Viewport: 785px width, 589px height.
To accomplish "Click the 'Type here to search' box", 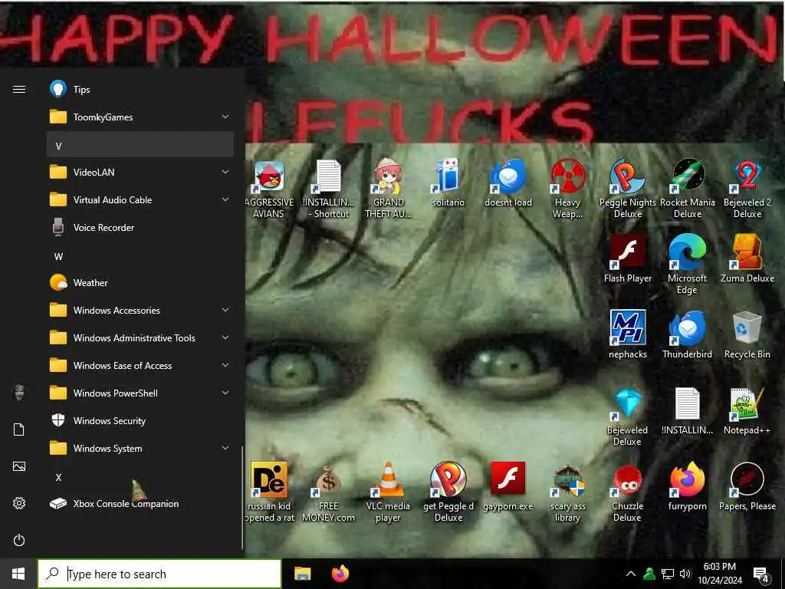I will coord(159,574).
